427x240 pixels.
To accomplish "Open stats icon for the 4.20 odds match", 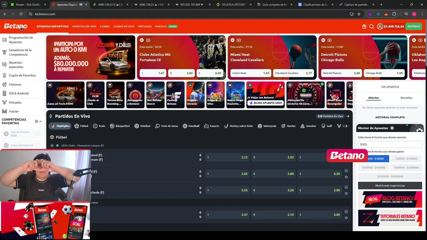I will 346,171.
